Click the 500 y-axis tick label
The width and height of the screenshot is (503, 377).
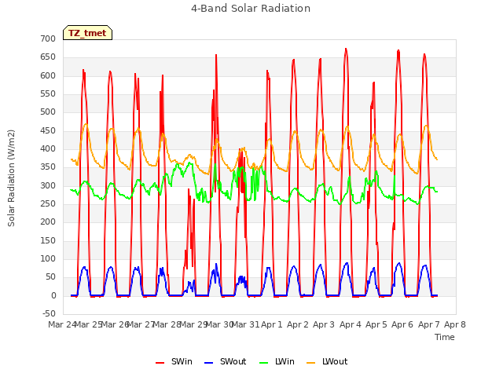click(x=48, y=112)
